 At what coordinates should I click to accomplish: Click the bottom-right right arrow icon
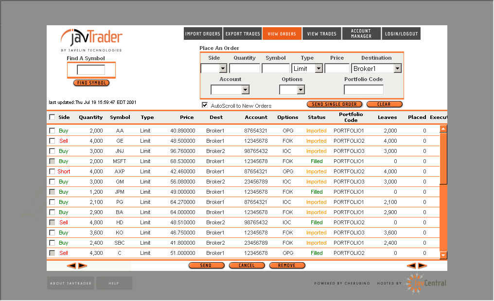coord(423,266)
